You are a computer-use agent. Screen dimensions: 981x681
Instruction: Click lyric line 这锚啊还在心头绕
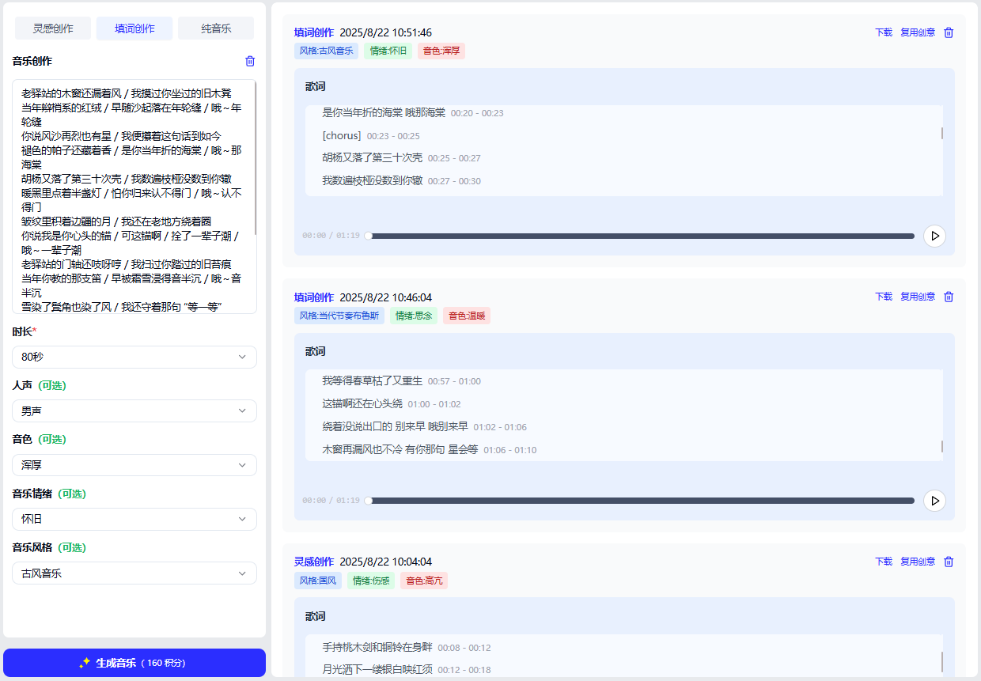click(362, 404)
